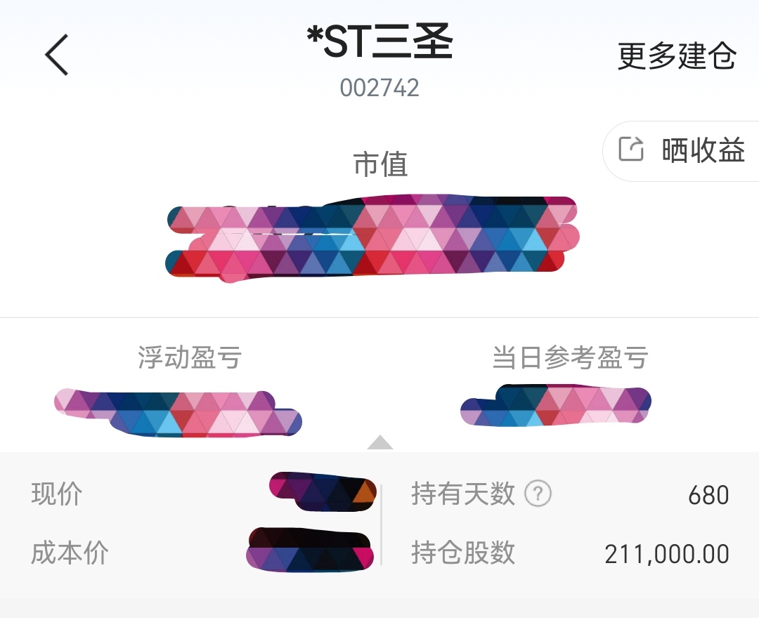Image resolution: width=759 pixels, height=634 pixels.
Task: Select the 浮动盈亏 heading
Action: coord(189,357)
